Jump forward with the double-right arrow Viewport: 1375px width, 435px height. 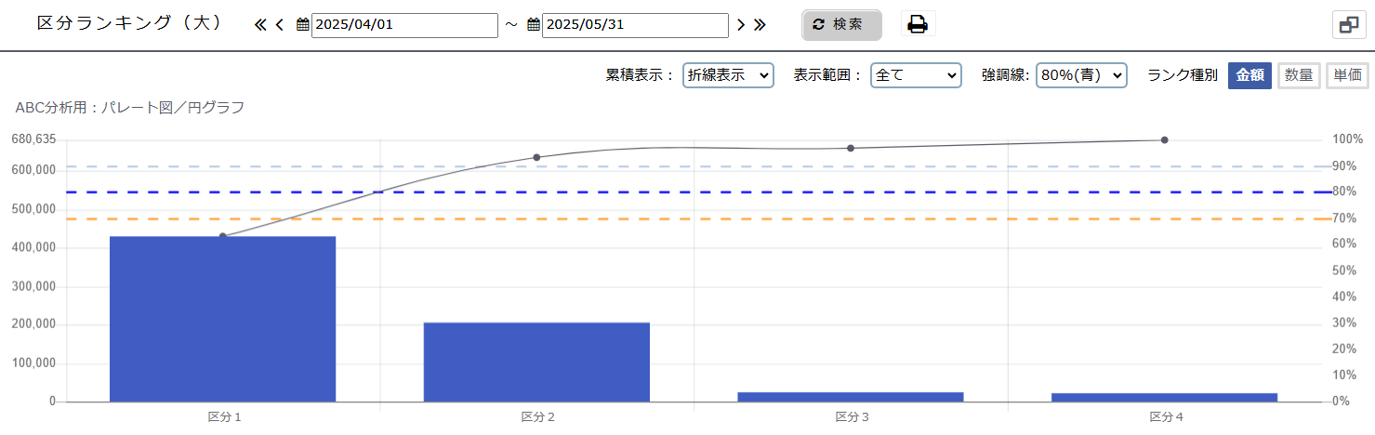[760, 25]
